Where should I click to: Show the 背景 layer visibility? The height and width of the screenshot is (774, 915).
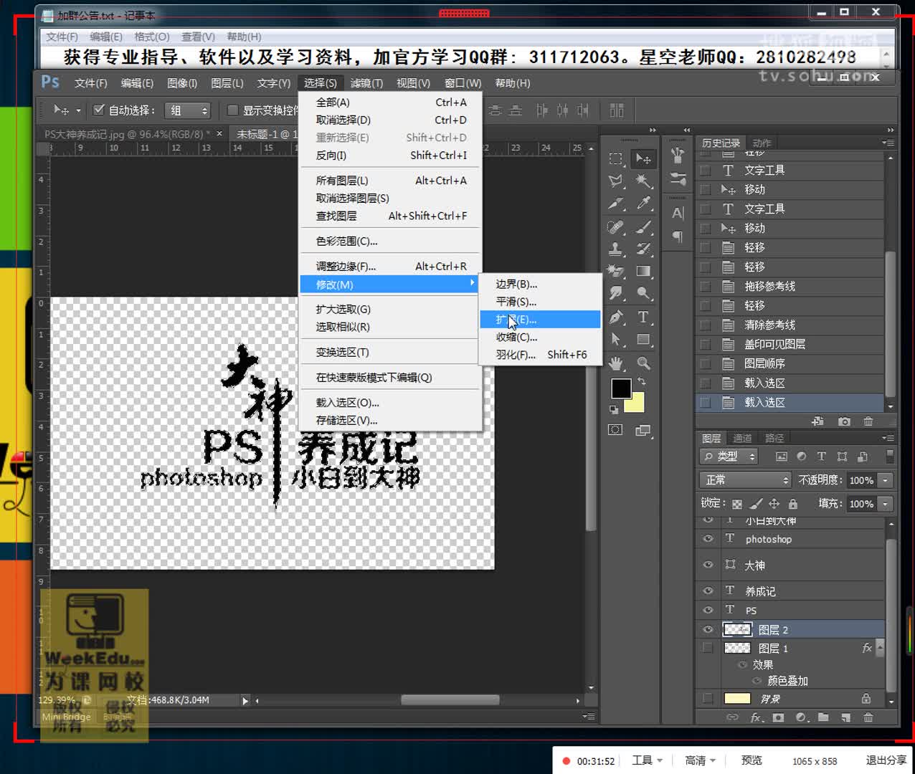(x=708, y=698)
